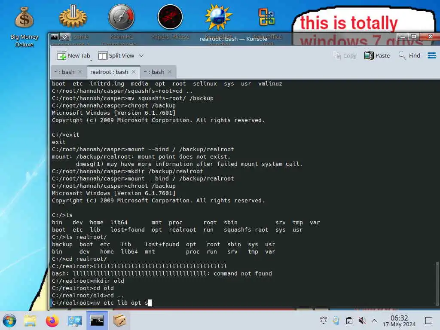The image size is (440, 330).
Task: Click the 'C:/>exit' command line
Action: pyautogui.click(x=66, y=135)
